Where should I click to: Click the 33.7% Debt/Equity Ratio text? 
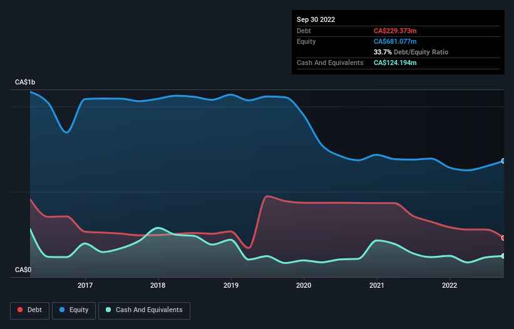click(411, 52)
